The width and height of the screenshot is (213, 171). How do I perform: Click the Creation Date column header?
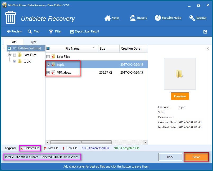click(x=133, y=49)
